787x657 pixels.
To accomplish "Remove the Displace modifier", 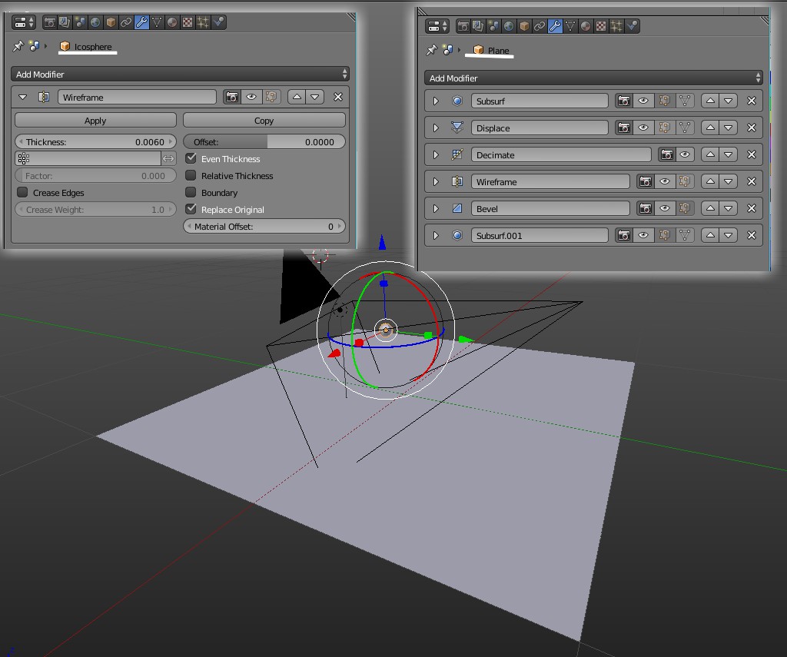I will tap(752, 128).
